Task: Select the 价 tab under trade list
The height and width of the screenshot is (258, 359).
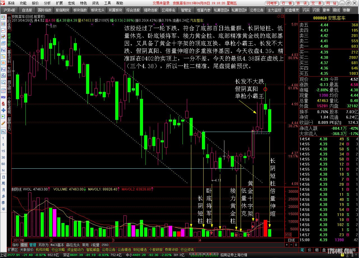Action: point(309,250)
